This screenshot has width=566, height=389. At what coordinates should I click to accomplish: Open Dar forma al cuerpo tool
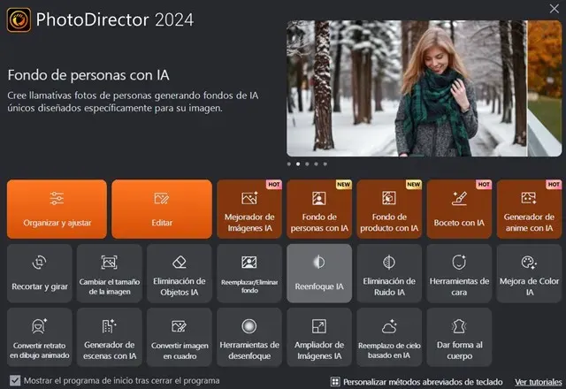[459, 337]
